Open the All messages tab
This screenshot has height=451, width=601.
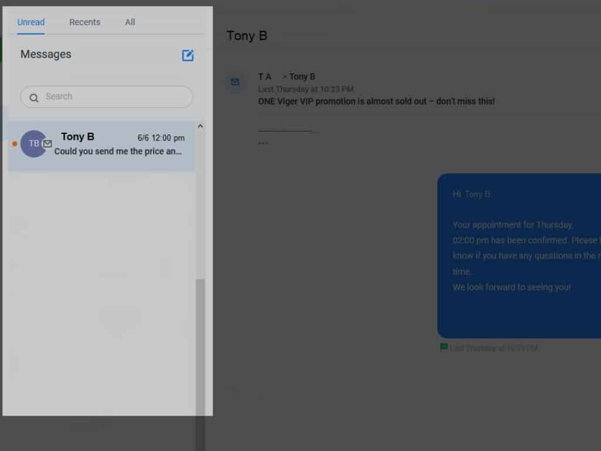130,22
